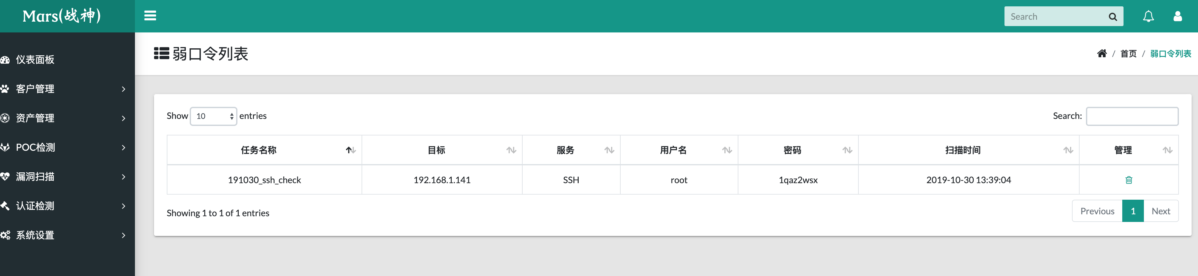Focus the table Search input field

1132,116
